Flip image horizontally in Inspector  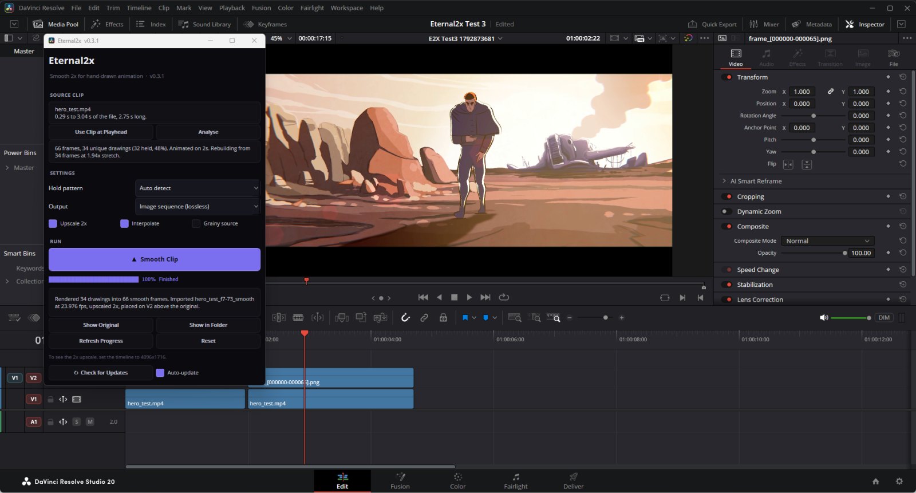coord(788,164)
